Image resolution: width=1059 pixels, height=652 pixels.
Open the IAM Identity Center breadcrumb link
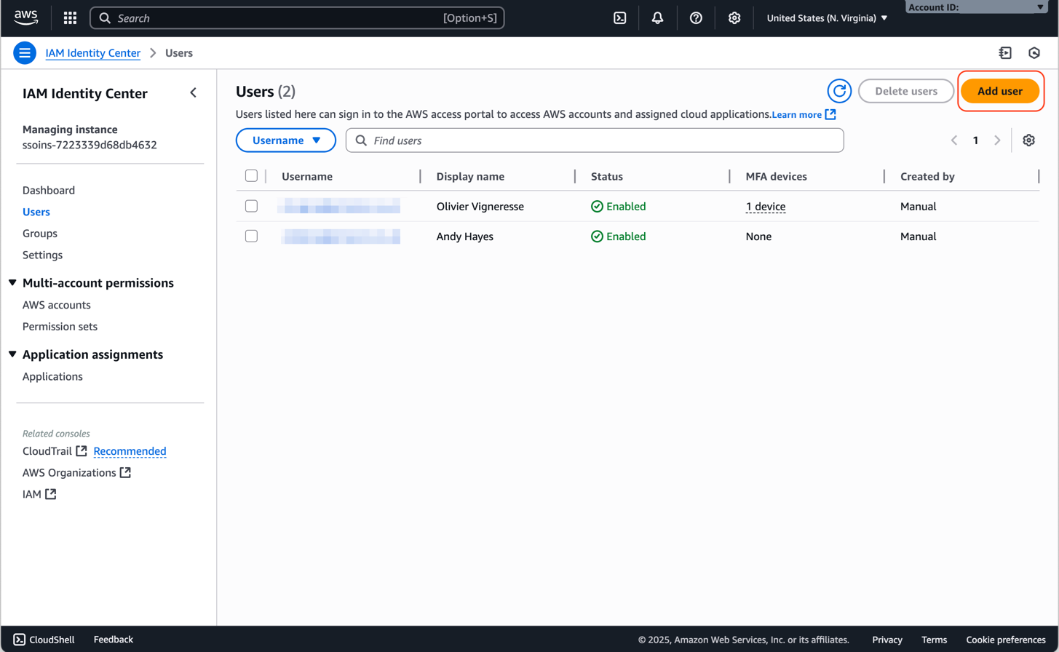[93, 53]
